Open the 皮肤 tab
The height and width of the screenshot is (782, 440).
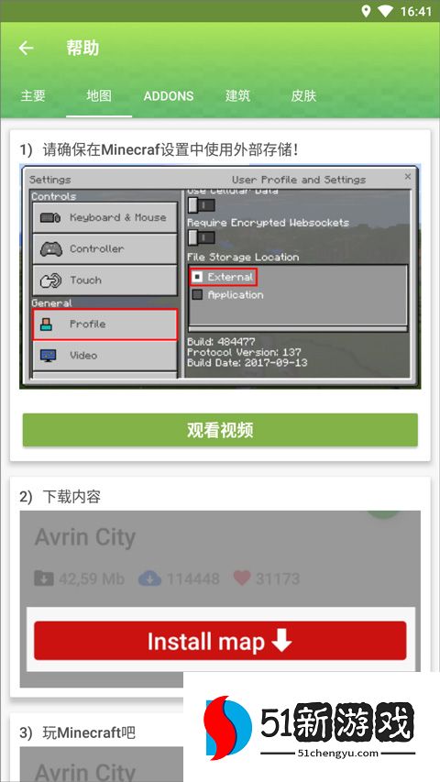[x=303, y=95]
